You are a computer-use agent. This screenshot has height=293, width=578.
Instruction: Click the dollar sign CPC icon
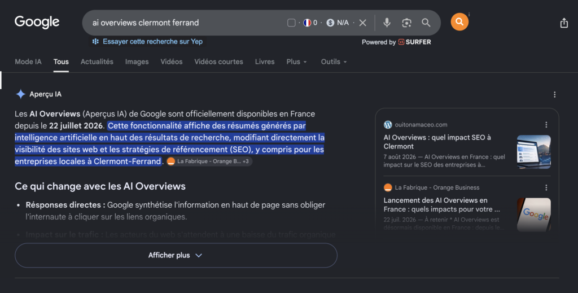pyautogui.click(x=330, y=23)
